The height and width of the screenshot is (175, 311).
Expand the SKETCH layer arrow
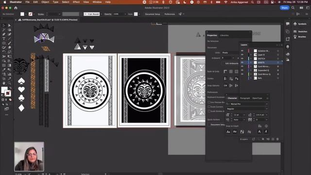(x=251, y=59)
